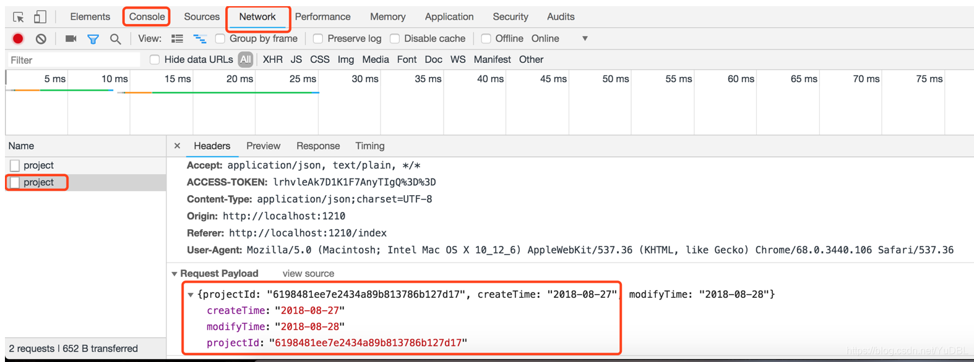Select the Origin http://localhost:1210 line
Image resolution: width=974 pixels, height=362 pixels.
[x=266, y=216]
